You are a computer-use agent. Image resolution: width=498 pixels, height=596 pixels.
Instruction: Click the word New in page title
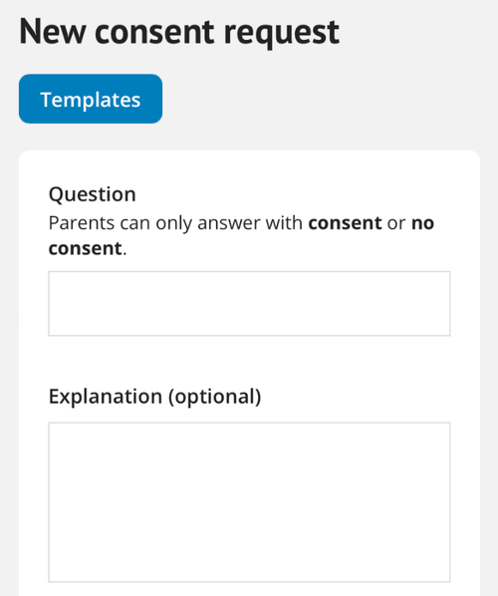coord(53,32)
